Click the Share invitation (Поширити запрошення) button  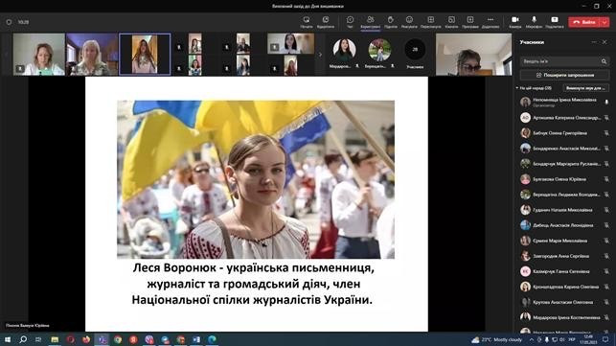(x=565, y=75)
